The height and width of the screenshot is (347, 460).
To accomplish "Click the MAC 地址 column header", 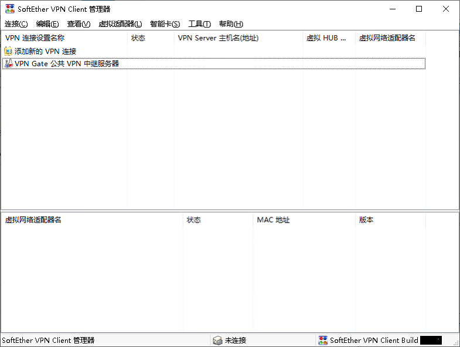I will click(x=304, y=220).
